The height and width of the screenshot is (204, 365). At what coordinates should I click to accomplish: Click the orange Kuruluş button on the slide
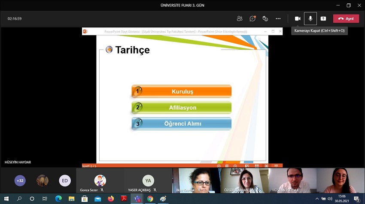pos(182,91)
